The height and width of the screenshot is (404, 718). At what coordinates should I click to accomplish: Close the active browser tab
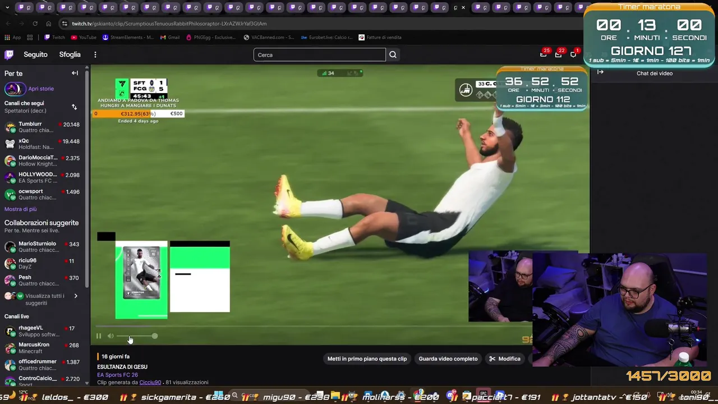(x=463, y=7)
